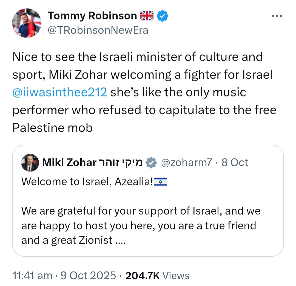This screenshot has width=296, height=286.
Task: Open Tommy Robinson display name
Action: pyautogui.click(x=92, y=16)
